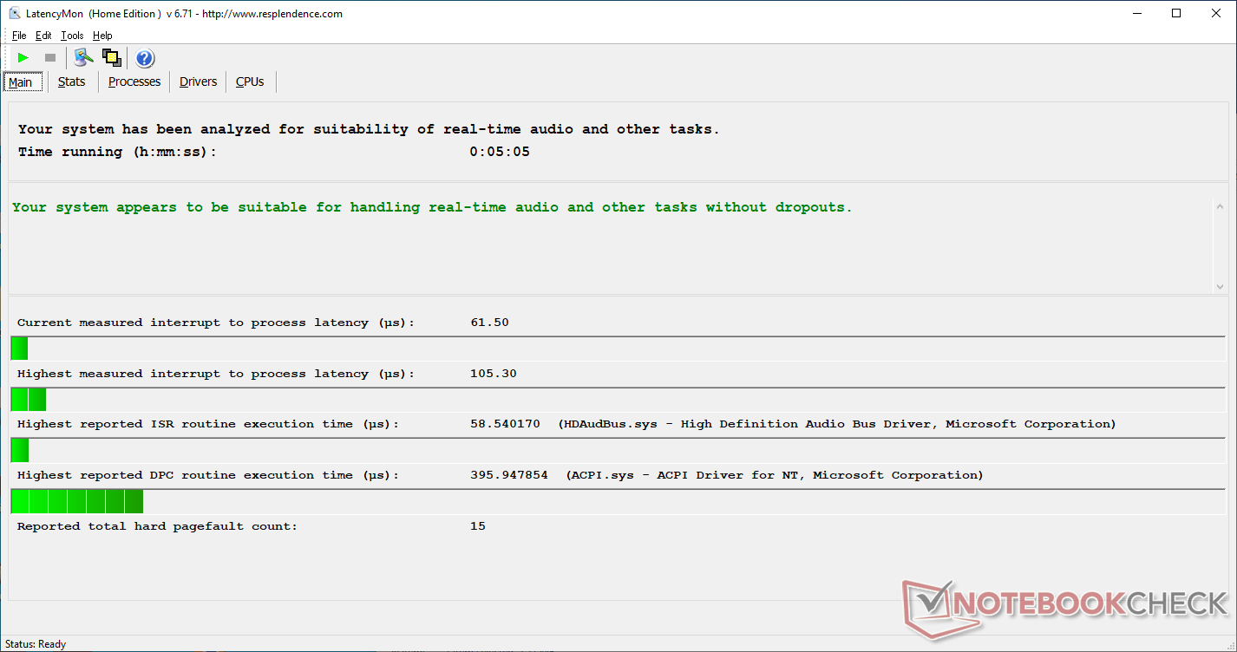Open the Tools menu

point(72,36)
